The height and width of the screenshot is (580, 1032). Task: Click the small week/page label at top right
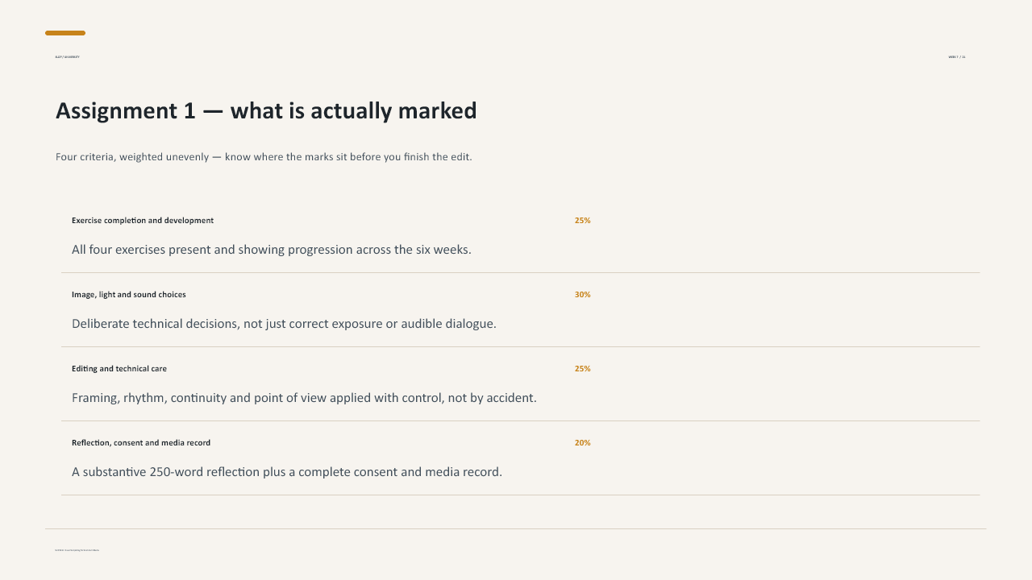pyautogui.click(x=957, y=57)
